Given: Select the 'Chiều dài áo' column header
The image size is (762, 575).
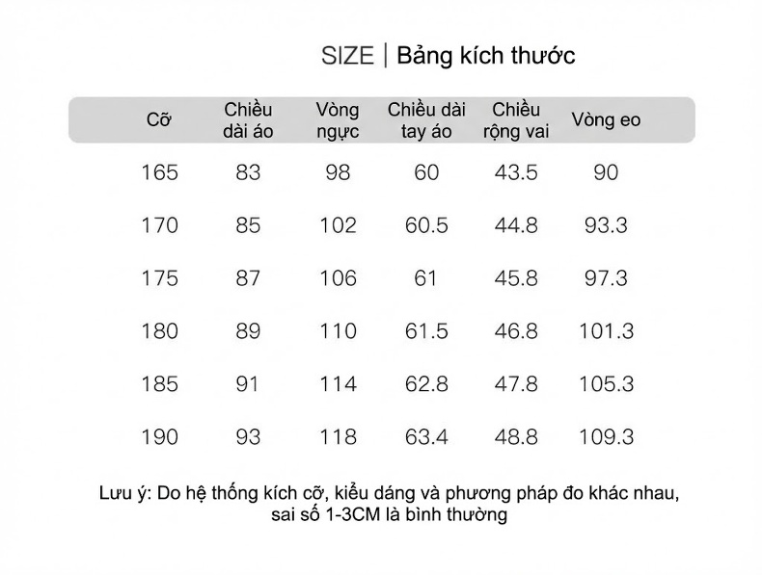Looking at the screenshot, I should click(x=248, y=120).
